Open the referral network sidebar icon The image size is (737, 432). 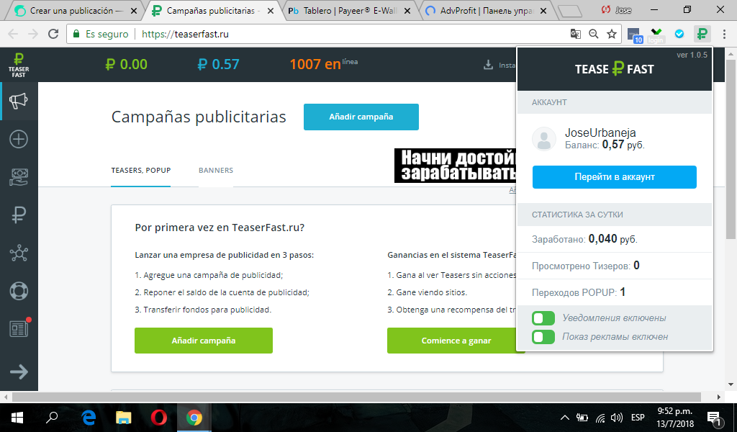(x=19, y=253)
